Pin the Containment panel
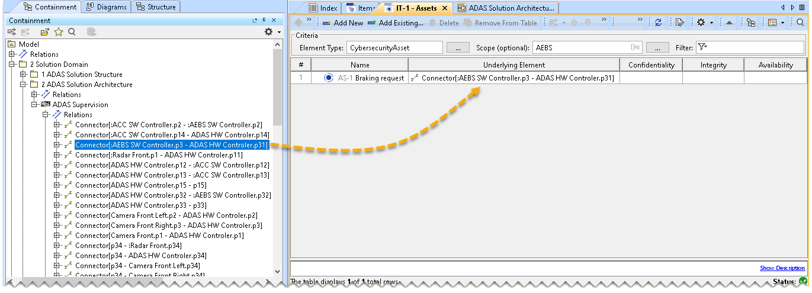Viewport: 812px width, 293px height. pos(264,21)
